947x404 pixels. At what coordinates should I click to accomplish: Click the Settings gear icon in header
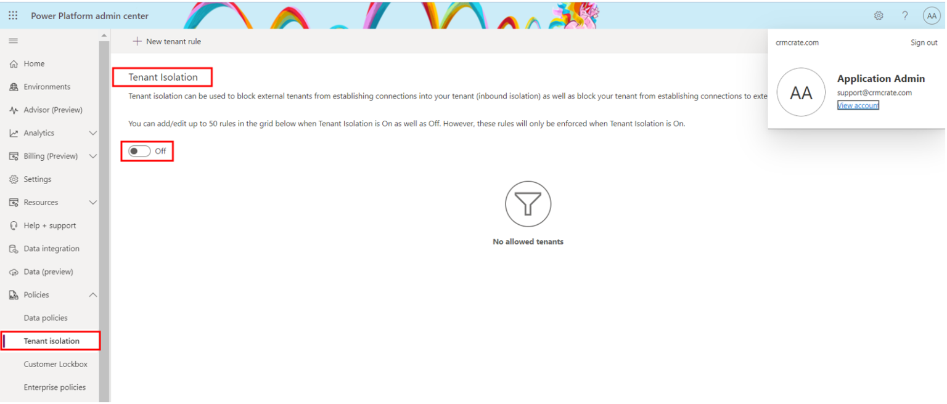(x=879, y=16)
